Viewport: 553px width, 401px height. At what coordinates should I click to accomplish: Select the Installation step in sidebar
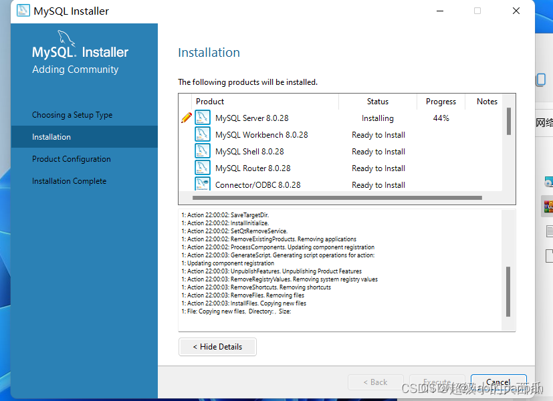[x=84, y=137]
